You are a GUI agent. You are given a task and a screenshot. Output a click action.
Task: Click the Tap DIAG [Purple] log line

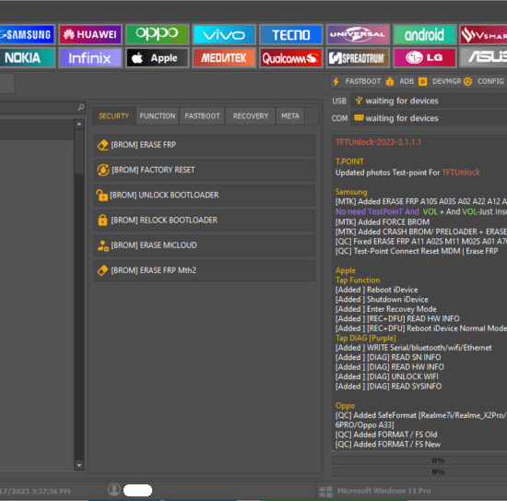pos(365,339)
